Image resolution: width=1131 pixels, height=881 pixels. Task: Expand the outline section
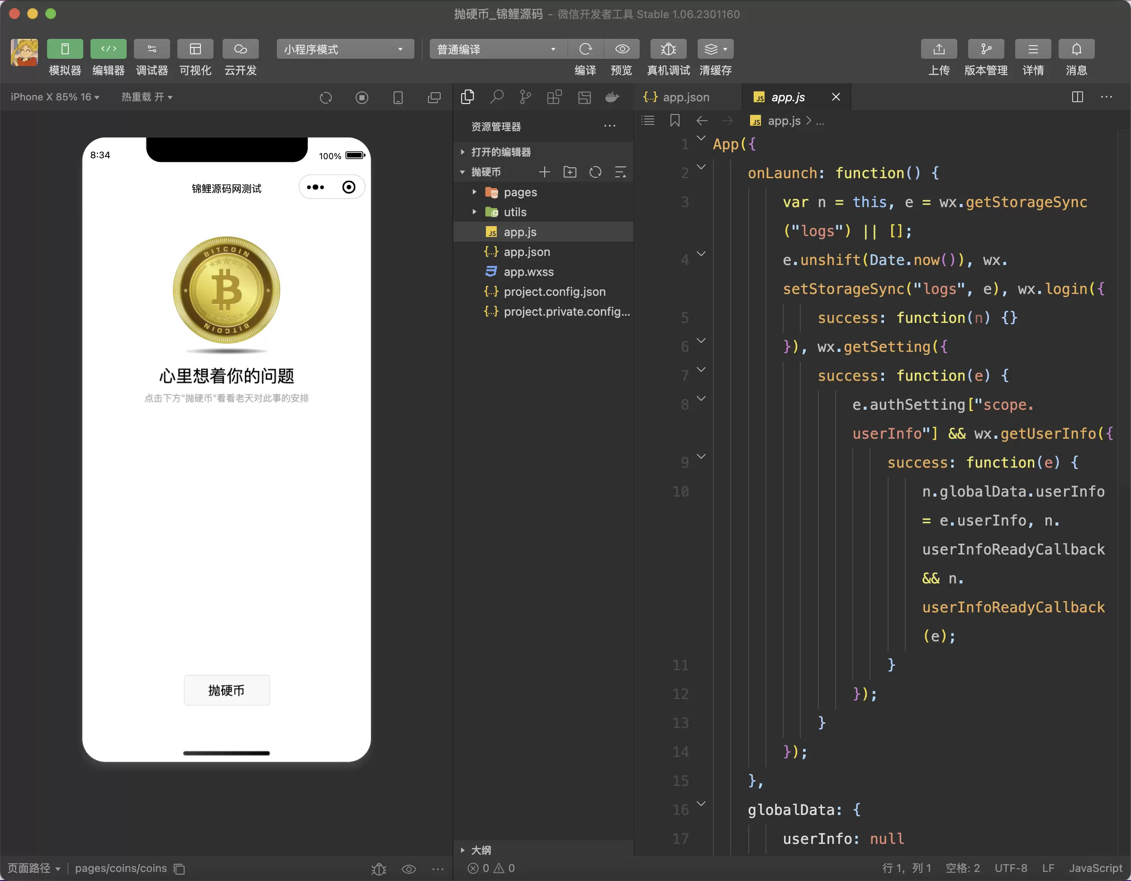pos(543,850)
